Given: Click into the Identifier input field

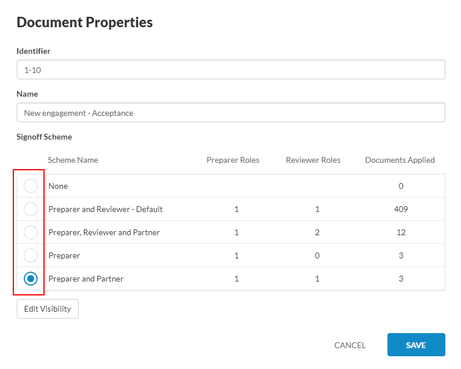Looking at the screenshot, I should pyautogui.click(x=231, y=70).
